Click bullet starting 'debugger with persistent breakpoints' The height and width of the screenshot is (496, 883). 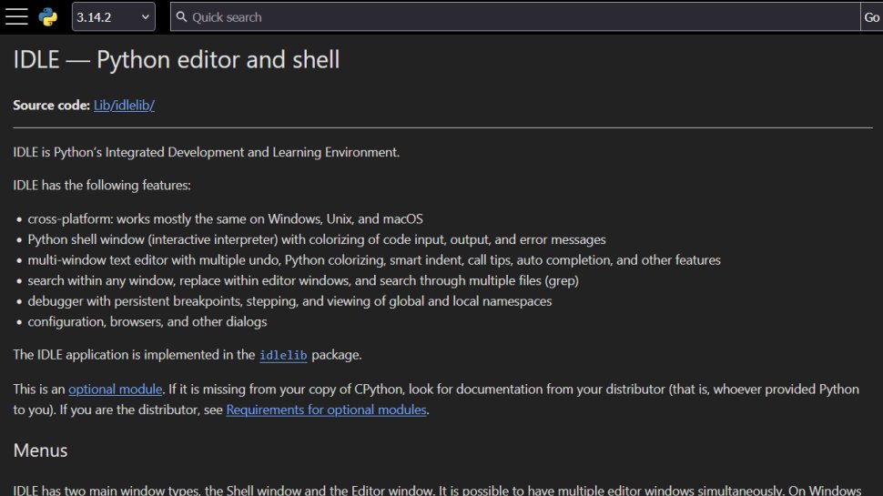click(289, 301)
